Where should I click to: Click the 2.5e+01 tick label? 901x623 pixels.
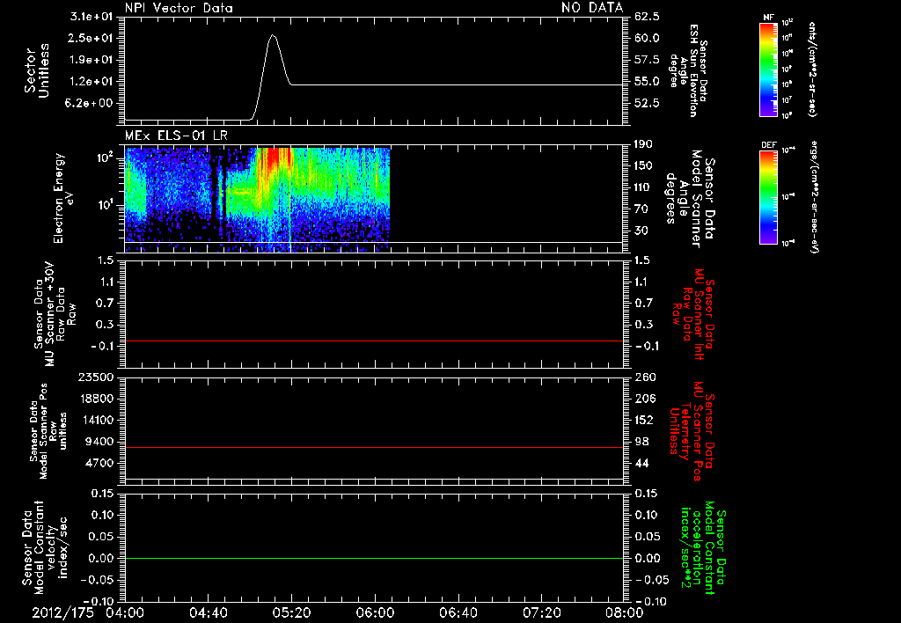(92, 38)
